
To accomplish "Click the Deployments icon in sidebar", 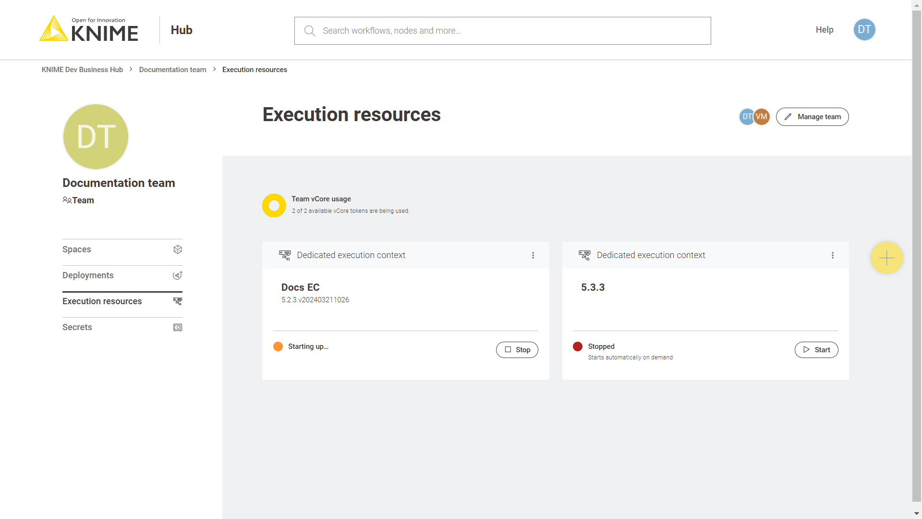I will 177,275.
